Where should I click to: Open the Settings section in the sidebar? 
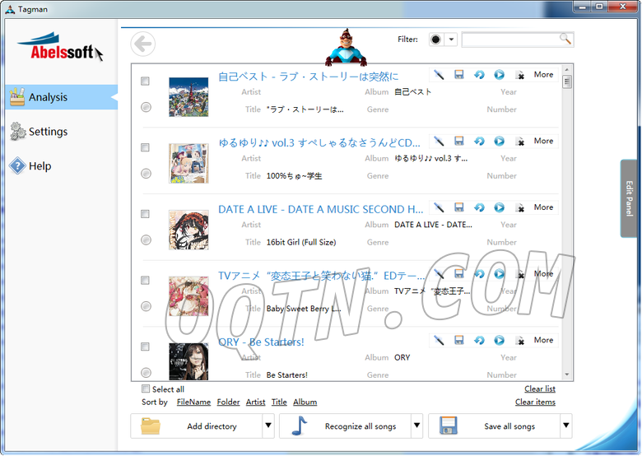click(x=48, y=132)
